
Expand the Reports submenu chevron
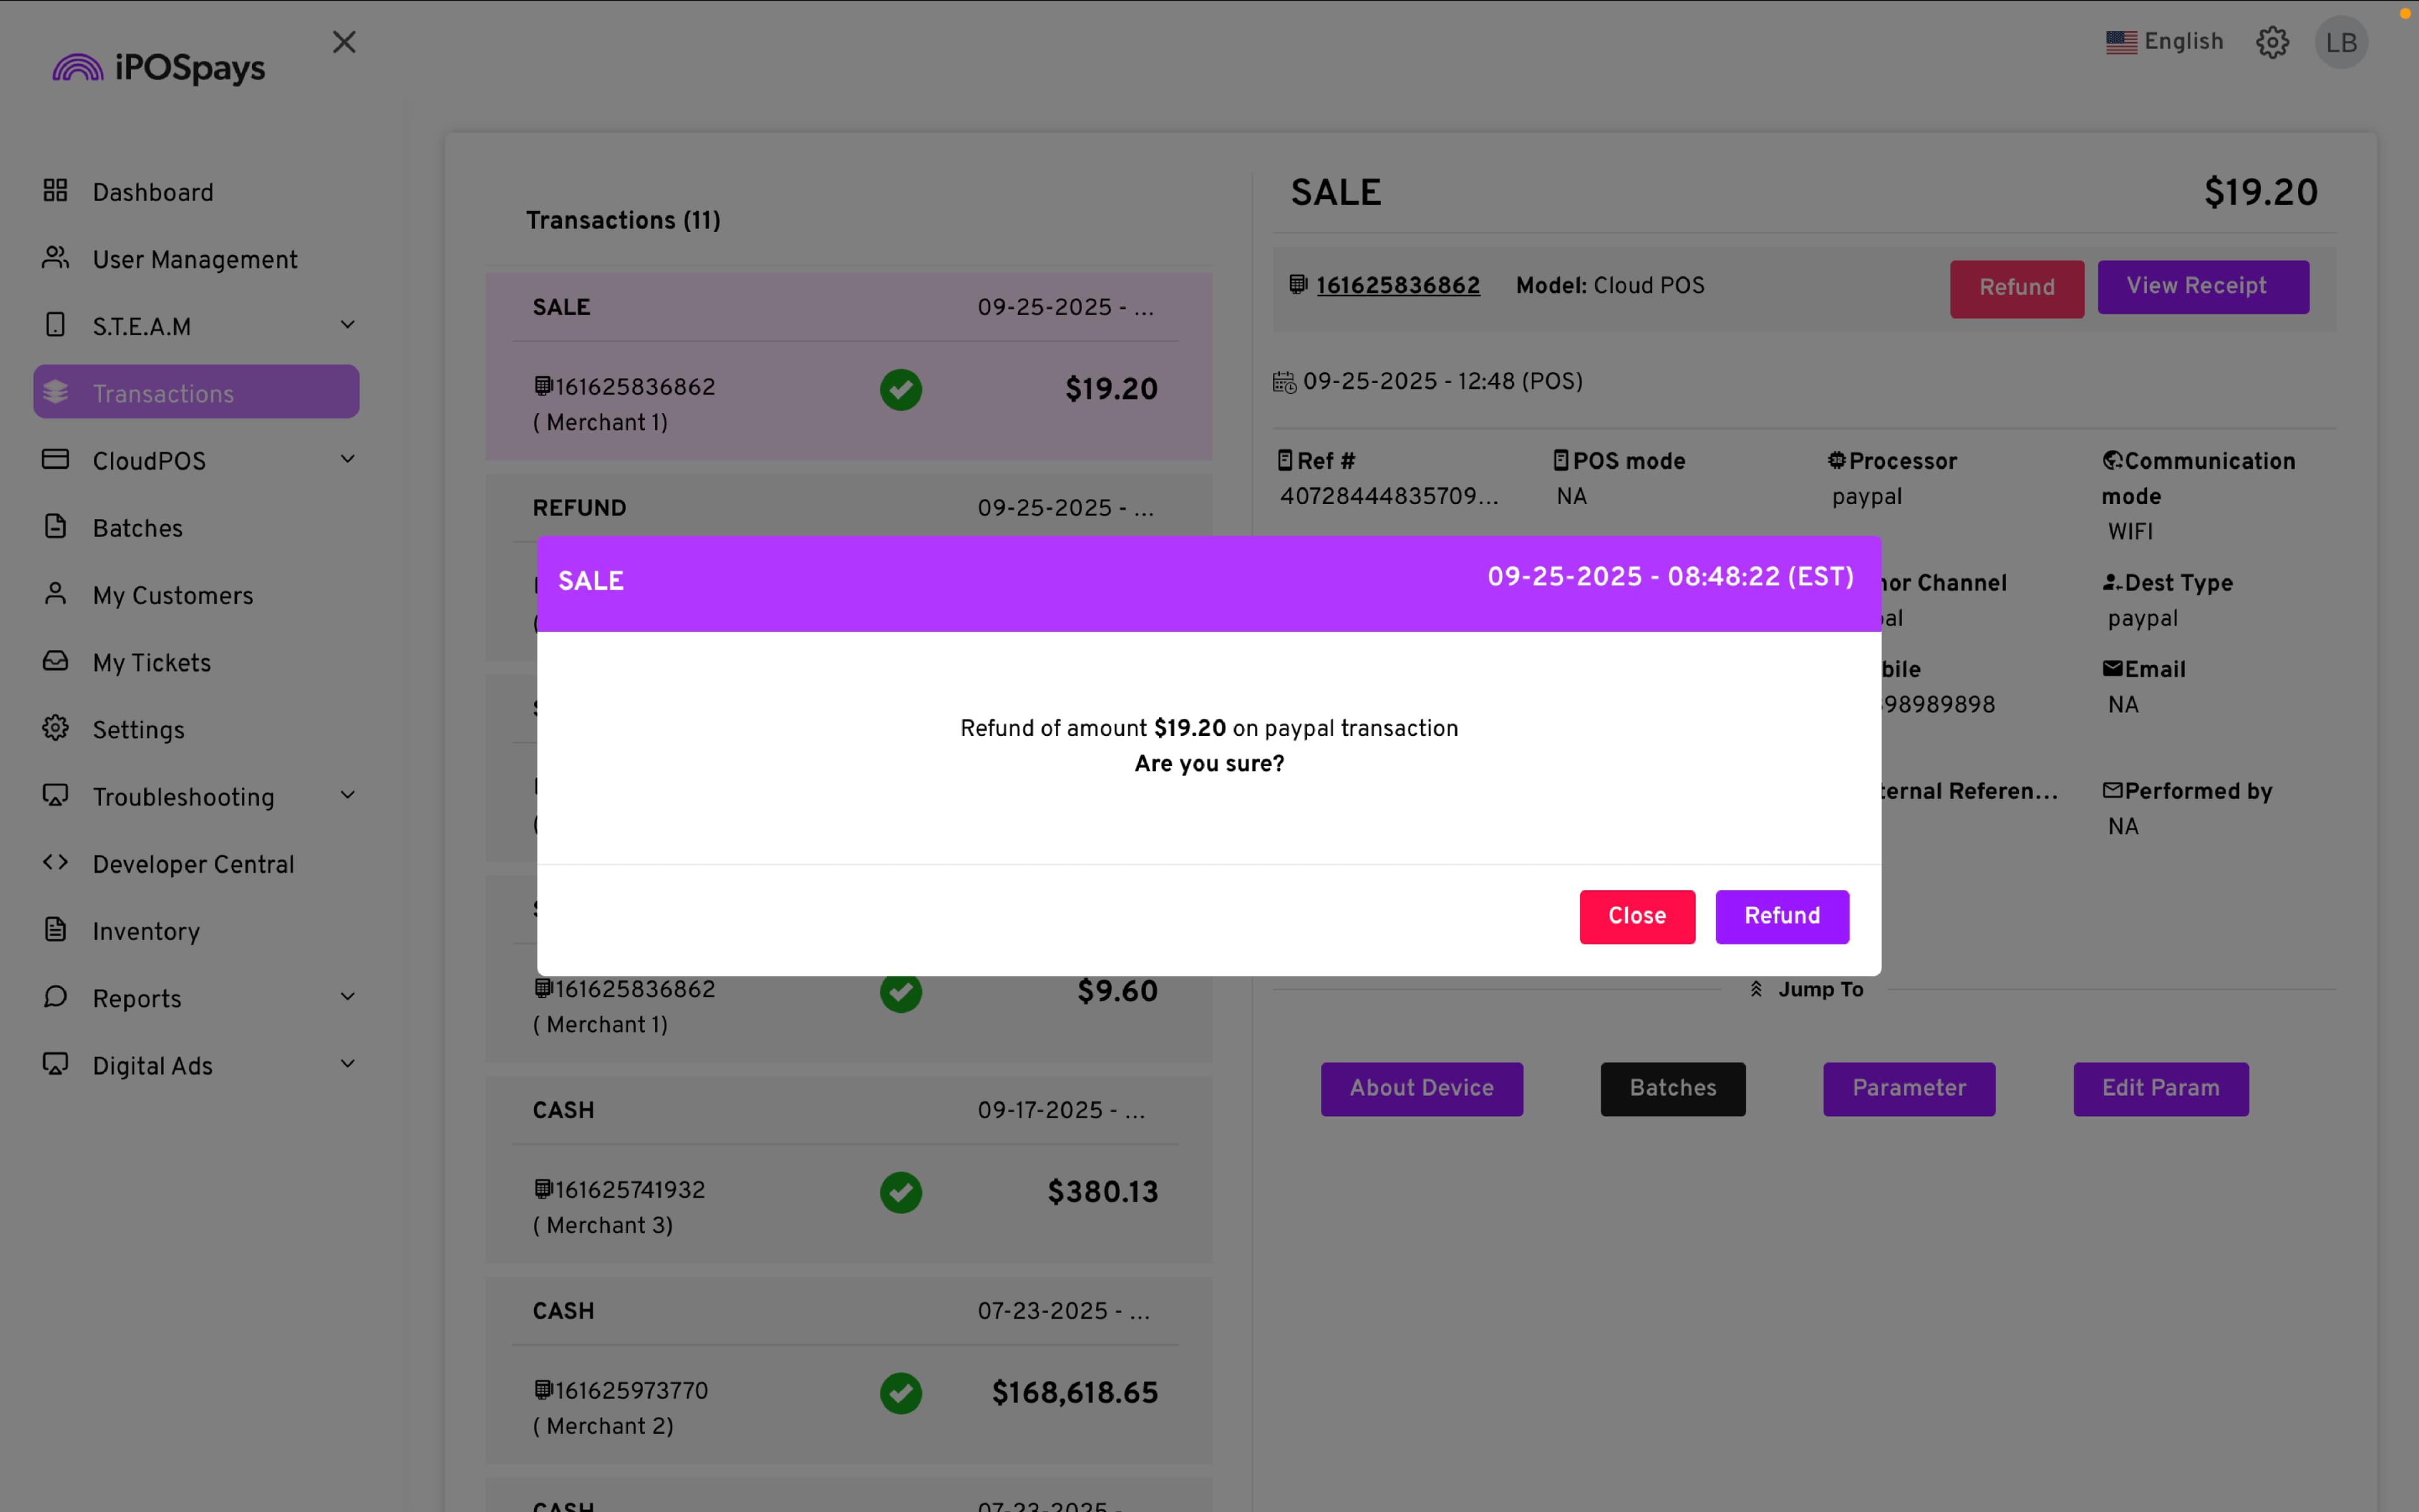[x=347, y=997]
